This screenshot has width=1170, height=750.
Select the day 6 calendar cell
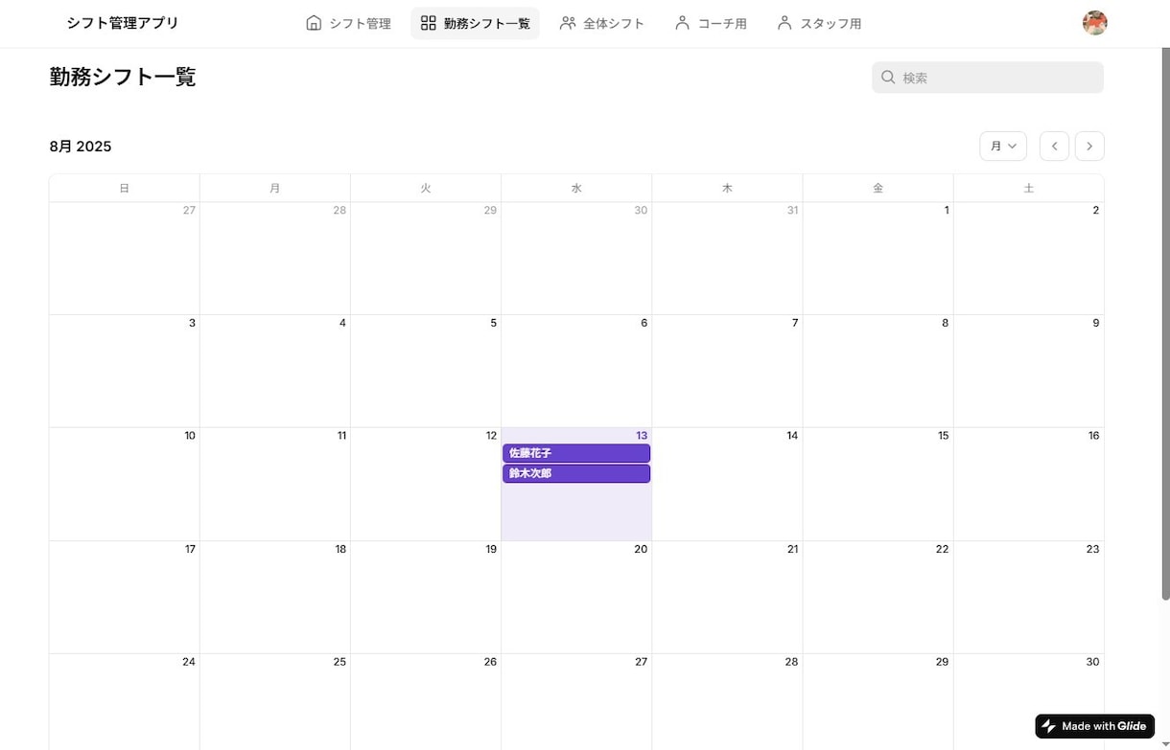[x=576, y=371]
